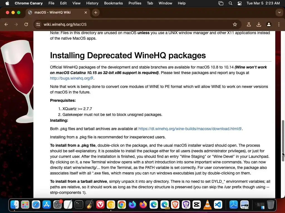Launch Vivaldi browser from the dock
The height and width of the screenshot is (213, 285).
(100, 205)
